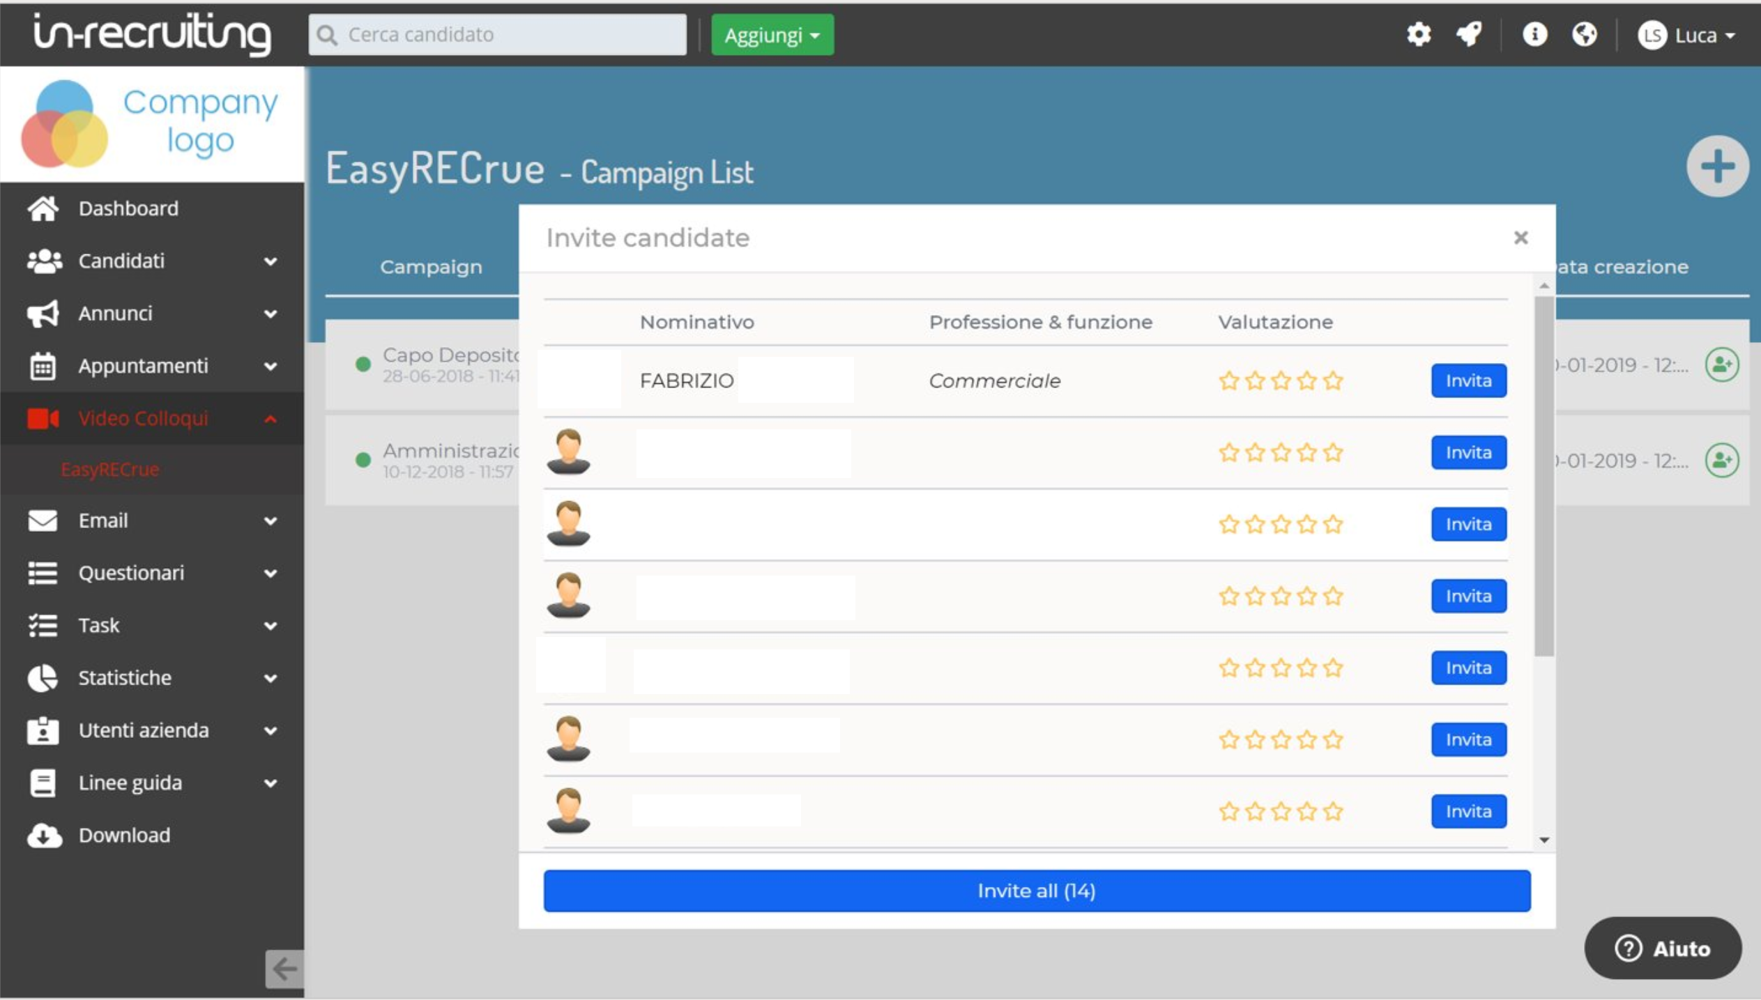The height and width of the screenshot is (1000, 1761).
Task: Click the rocket icon in the top bar
Action: point(1469,34)
